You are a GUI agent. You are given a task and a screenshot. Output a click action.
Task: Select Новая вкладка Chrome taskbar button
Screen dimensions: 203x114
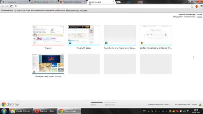point(69,111)
